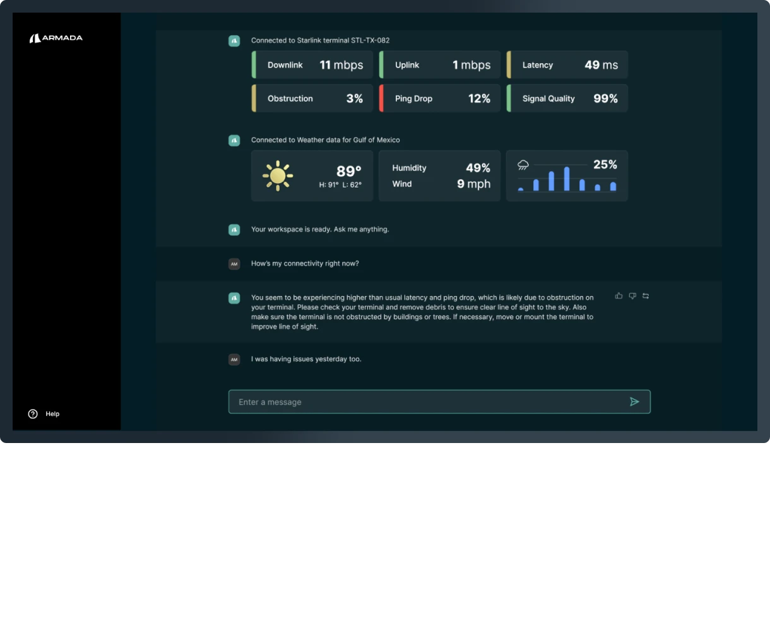
Task: Give thumbs up to the connectivity response
Action: pos(619,296)
